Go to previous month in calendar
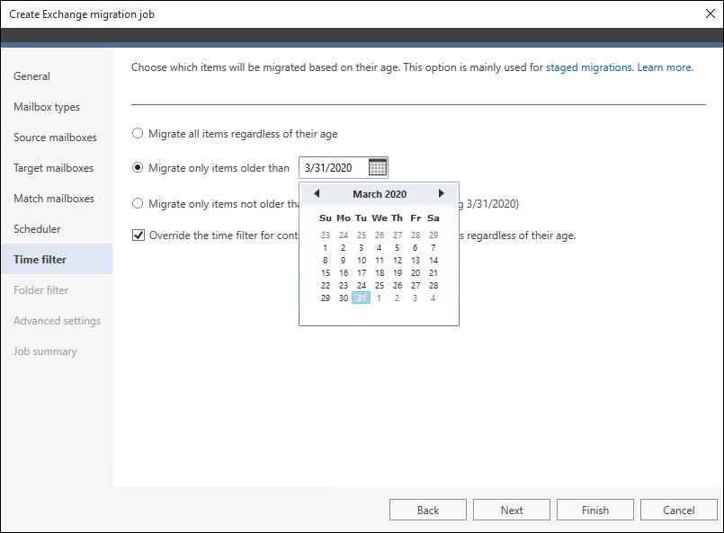Screen dimensions: 724x533 click(317, 193)
